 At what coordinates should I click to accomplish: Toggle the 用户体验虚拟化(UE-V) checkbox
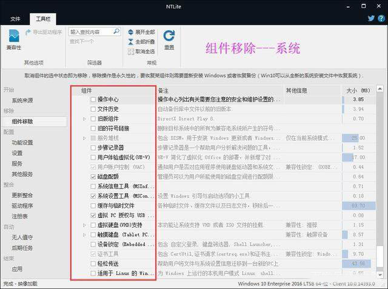coord(93,157)
